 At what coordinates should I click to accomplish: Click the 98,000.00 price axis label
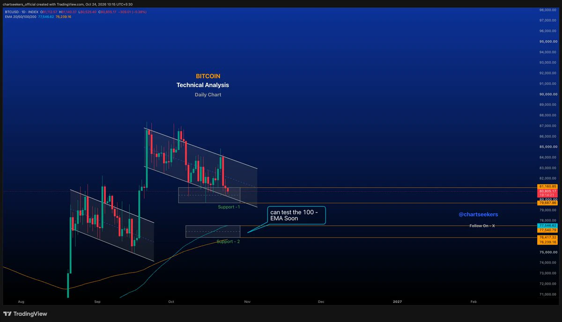coord(547,10)
